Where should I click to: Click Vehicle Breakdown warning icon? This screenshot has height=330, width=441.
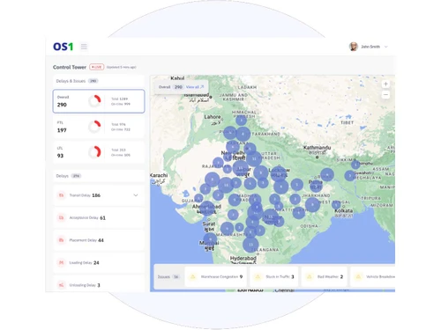(x=358, y=276)
